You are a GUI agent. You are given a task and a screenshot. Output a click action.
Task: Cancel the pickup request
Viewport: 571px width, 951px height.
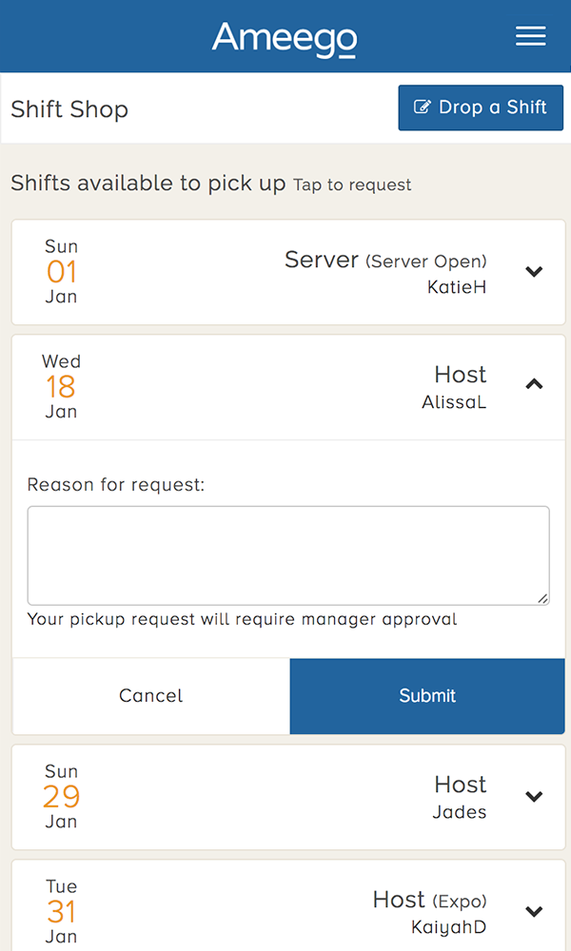point(151,696)
